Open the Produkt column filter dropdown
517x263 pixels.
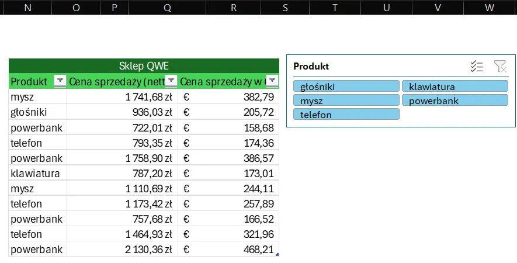[x=60, y=81]
